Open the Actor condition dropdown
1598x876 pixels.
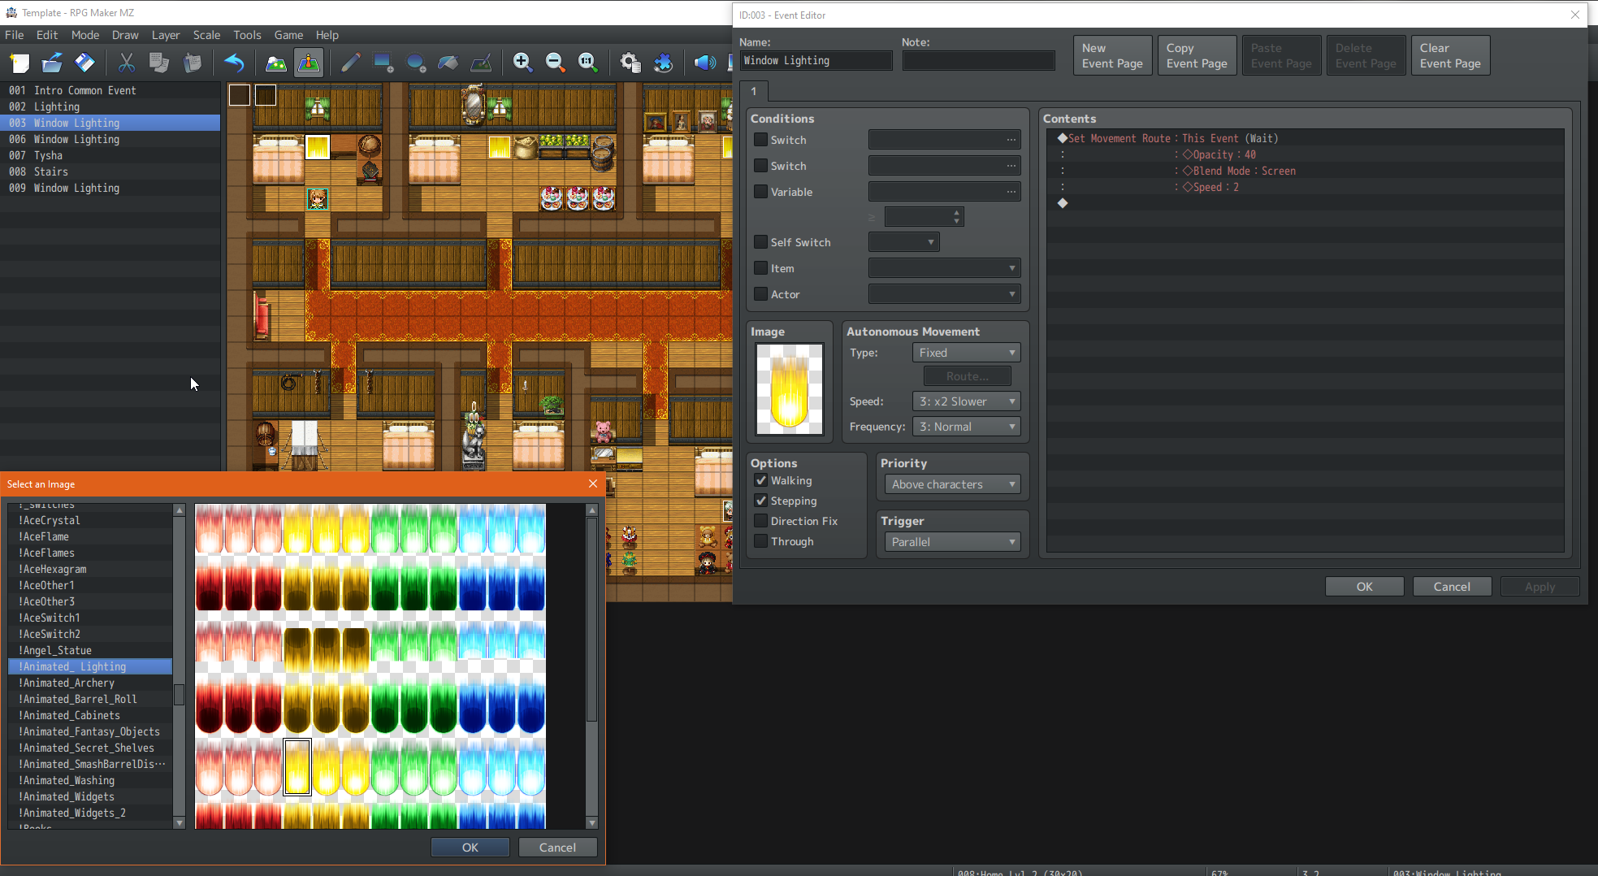944,294
